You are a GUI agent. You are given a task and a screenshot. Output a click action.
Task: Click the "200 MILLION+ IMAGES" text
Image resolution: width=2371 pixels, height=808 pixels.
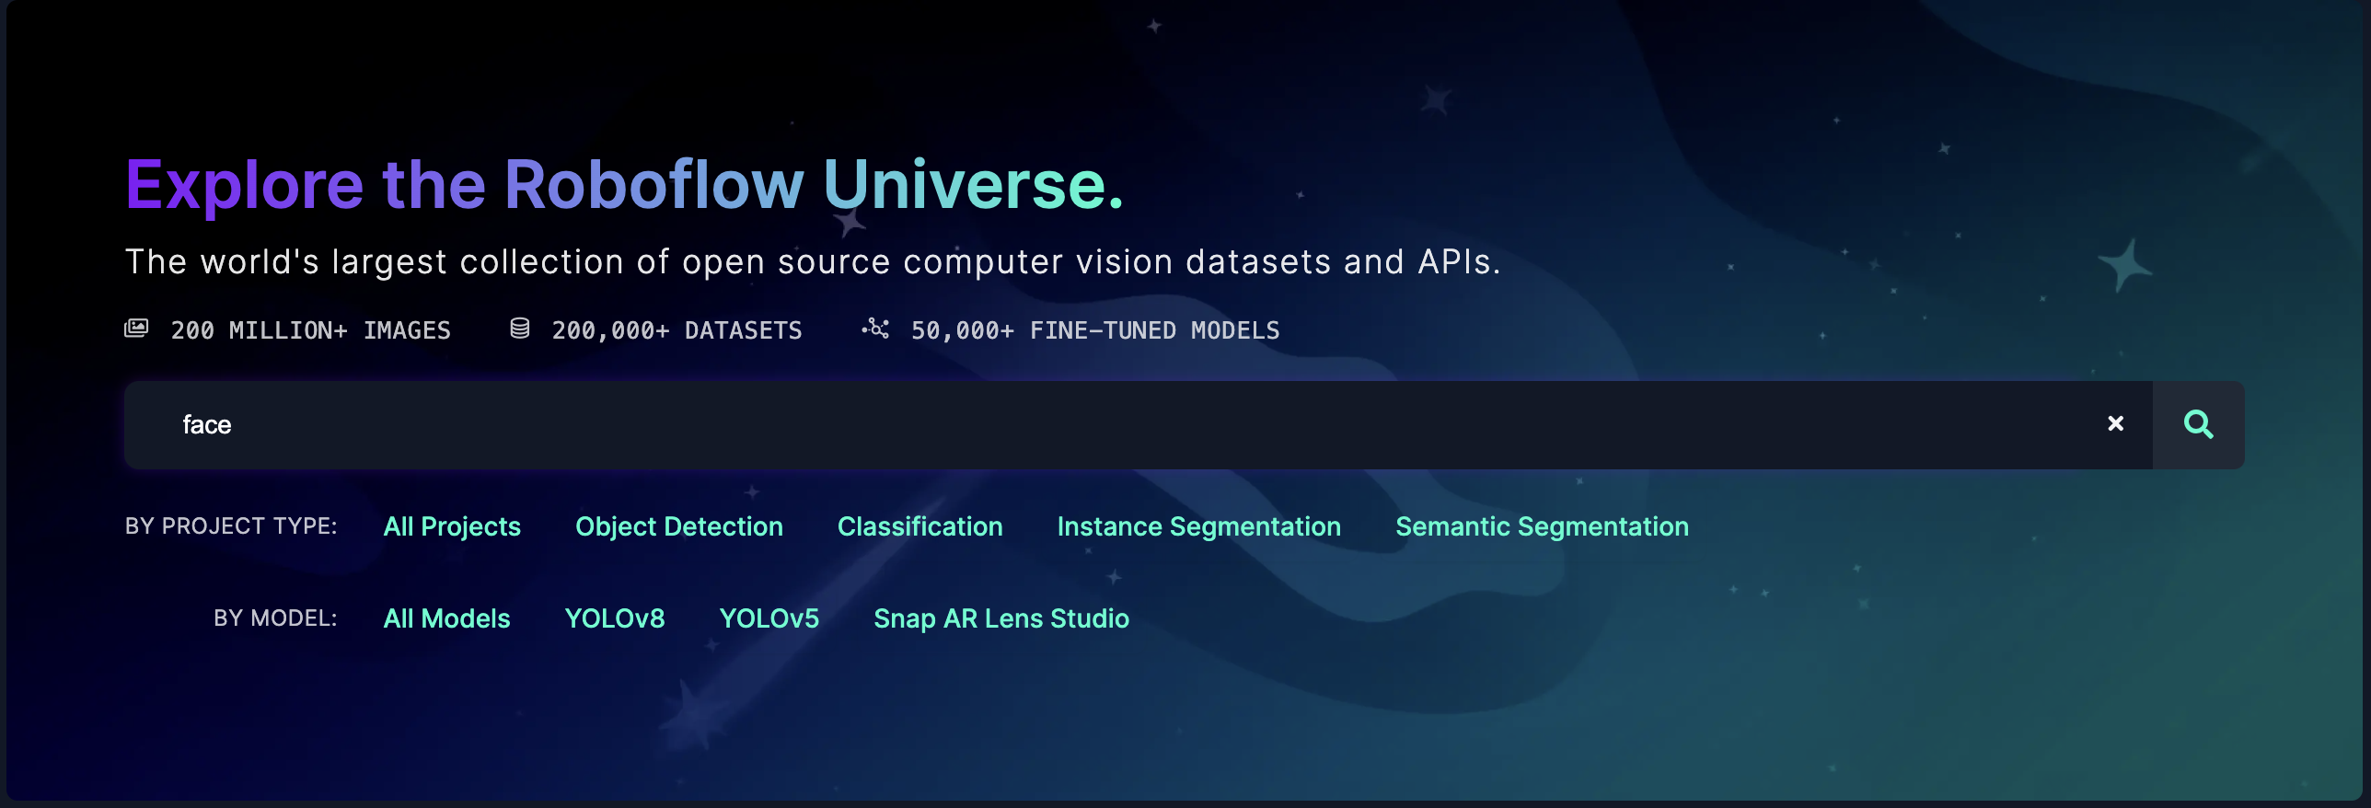tap(311, 330)
